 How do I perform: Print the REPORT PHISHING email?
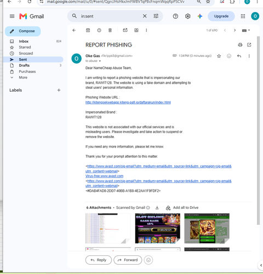(240, 45)
